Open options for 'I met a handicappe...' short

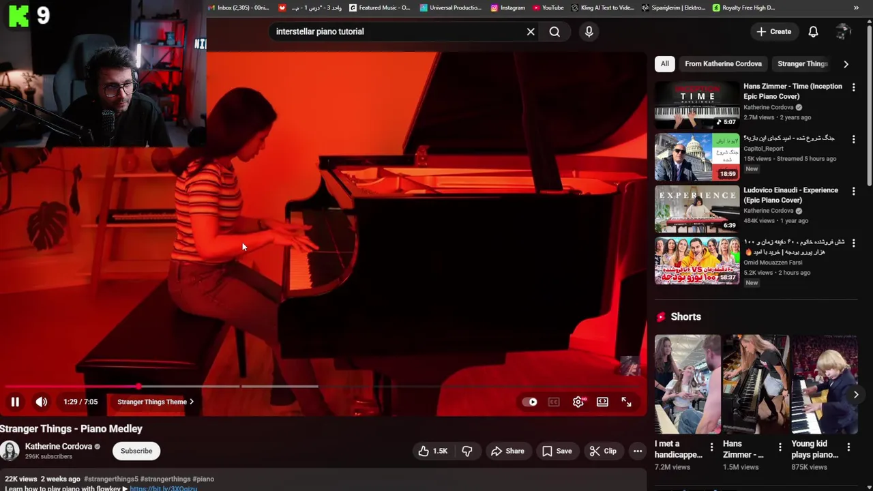[711, 447]
